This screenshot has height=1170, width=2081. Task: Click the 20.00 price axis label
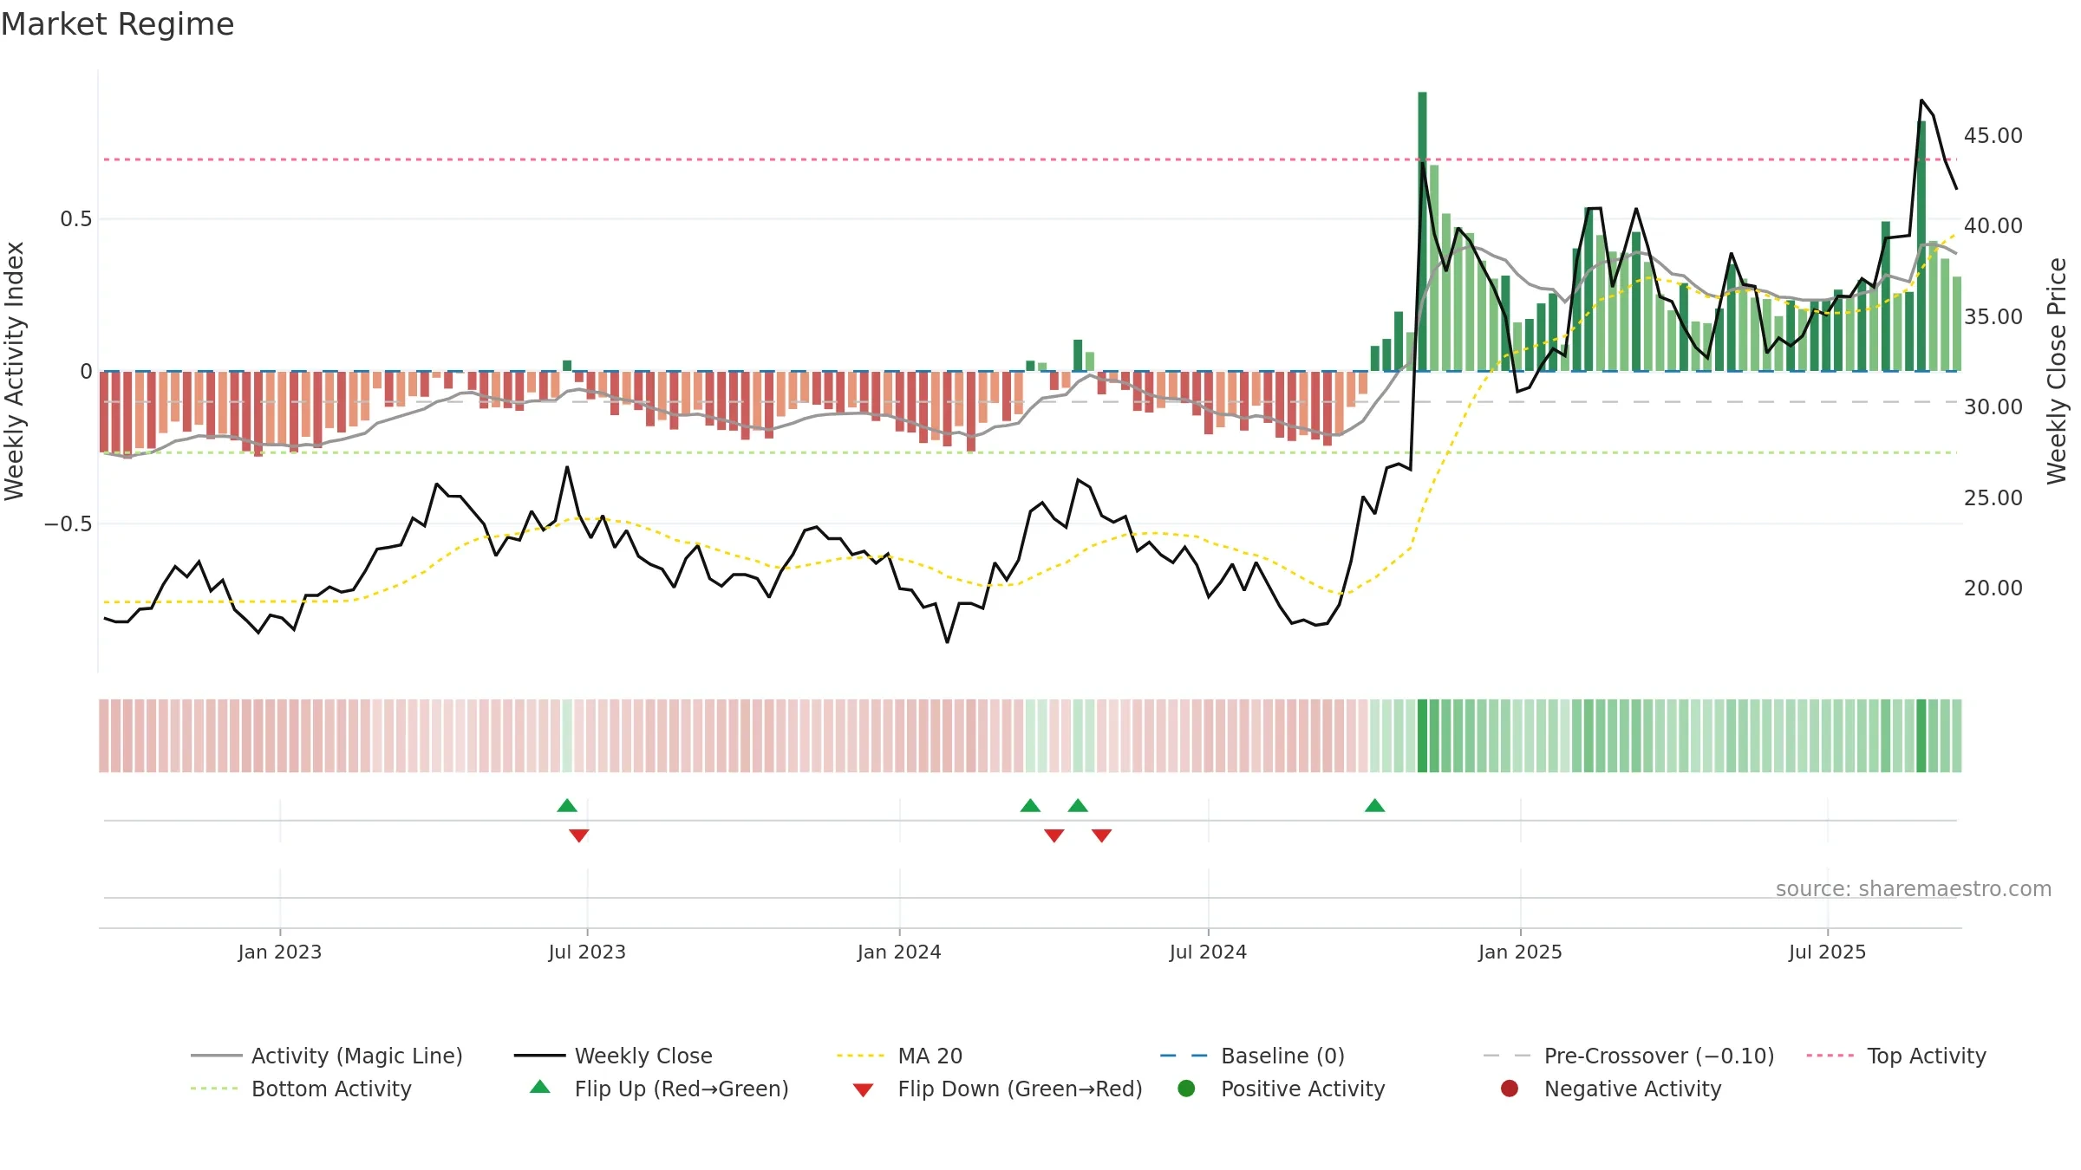[1993, 588]
